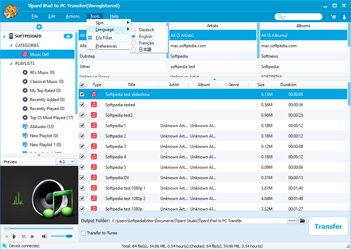This screenshot has width=351, height=250.
Task: Click the Output Folder path field
Action: pyautogui.click(x=199, y=221)
